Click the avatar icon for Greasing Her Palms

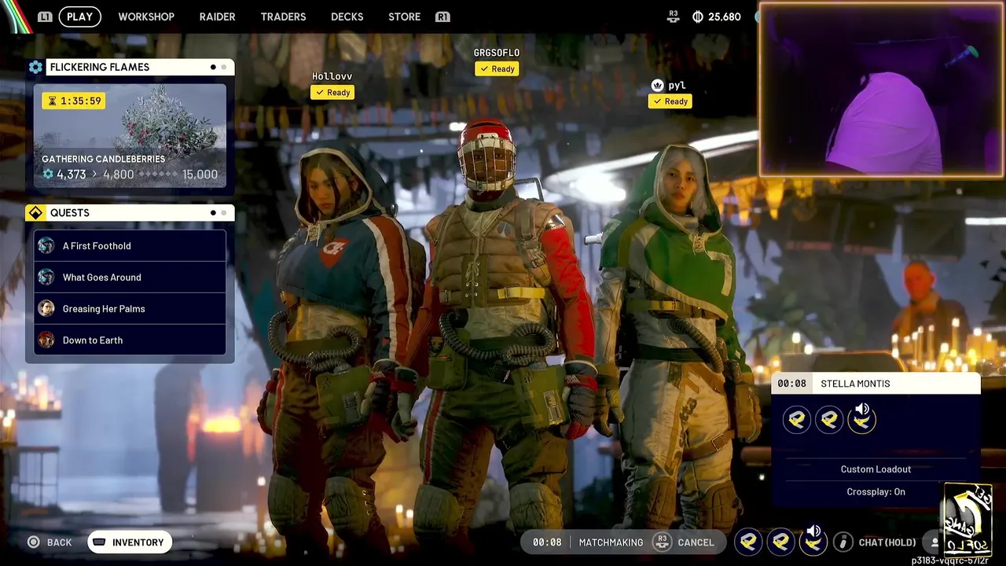[46, 309]
